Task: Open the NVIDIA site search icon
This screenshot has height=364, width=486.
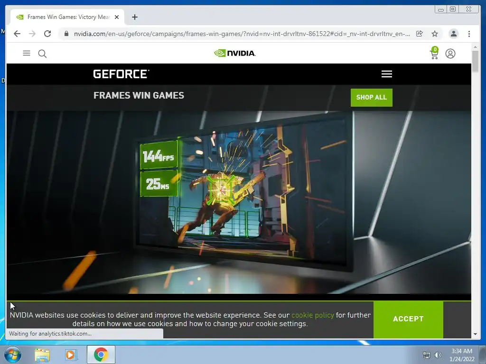Action: [x=42, y=54]
